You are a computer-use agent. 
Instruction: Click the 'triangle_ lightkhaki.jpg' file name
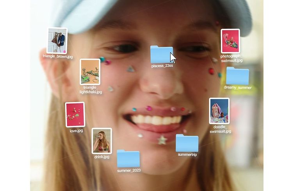coord(91,90)
